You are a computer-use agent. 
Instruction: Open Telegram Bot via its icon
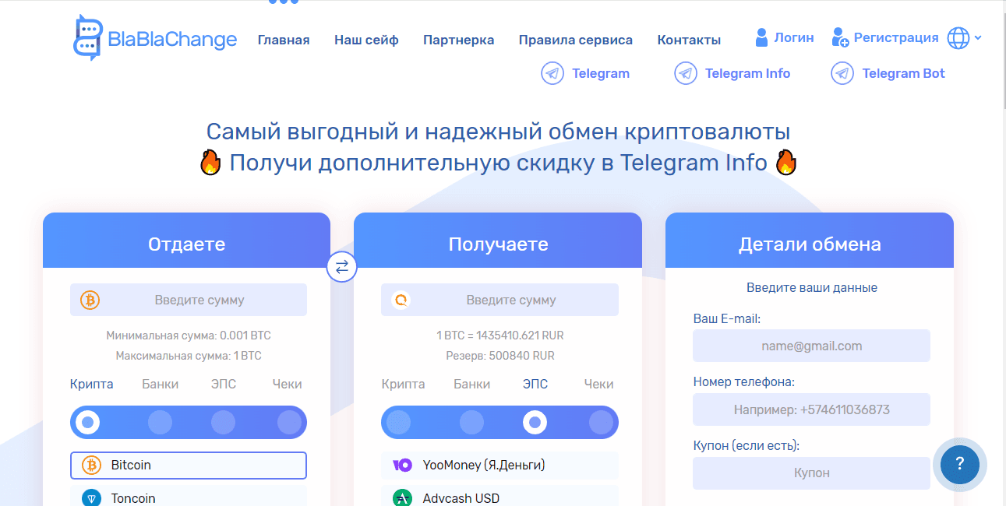[842, 72]
